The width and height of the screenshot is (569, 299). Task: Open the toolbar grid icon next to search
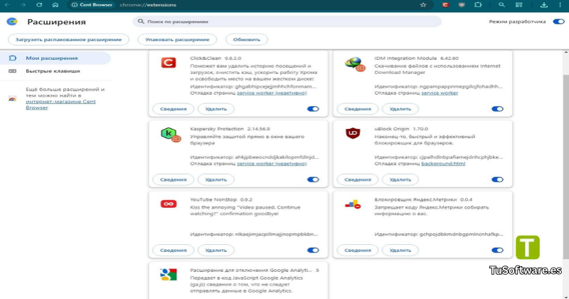click(x=519, y=5)
